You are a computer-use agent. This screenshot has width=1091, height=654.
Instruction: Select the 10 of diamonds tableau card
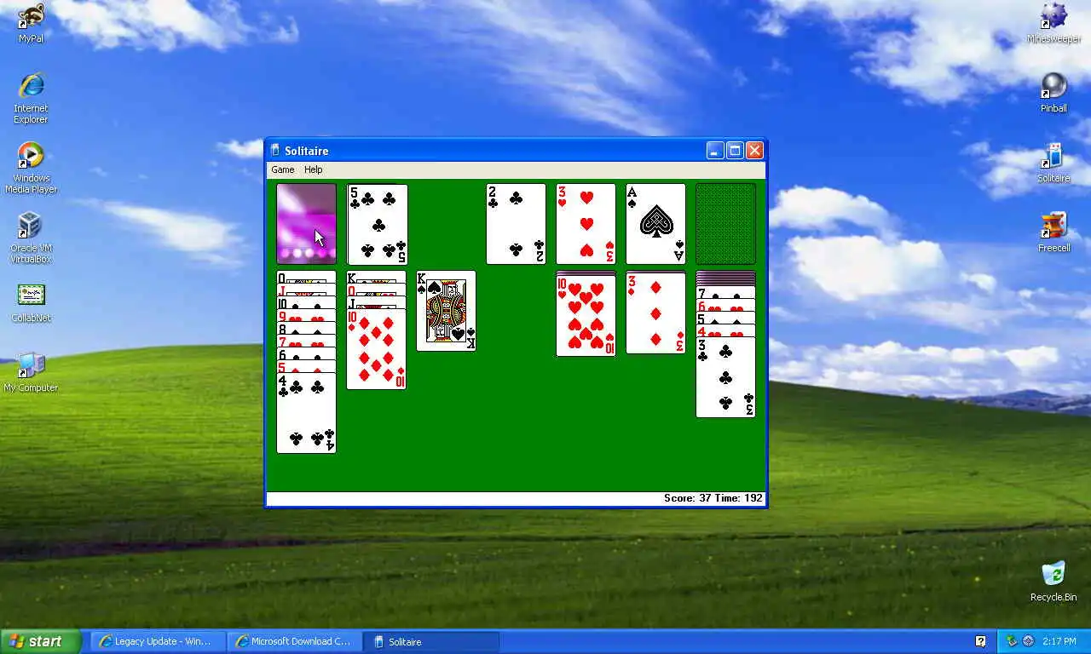[376, 349]
